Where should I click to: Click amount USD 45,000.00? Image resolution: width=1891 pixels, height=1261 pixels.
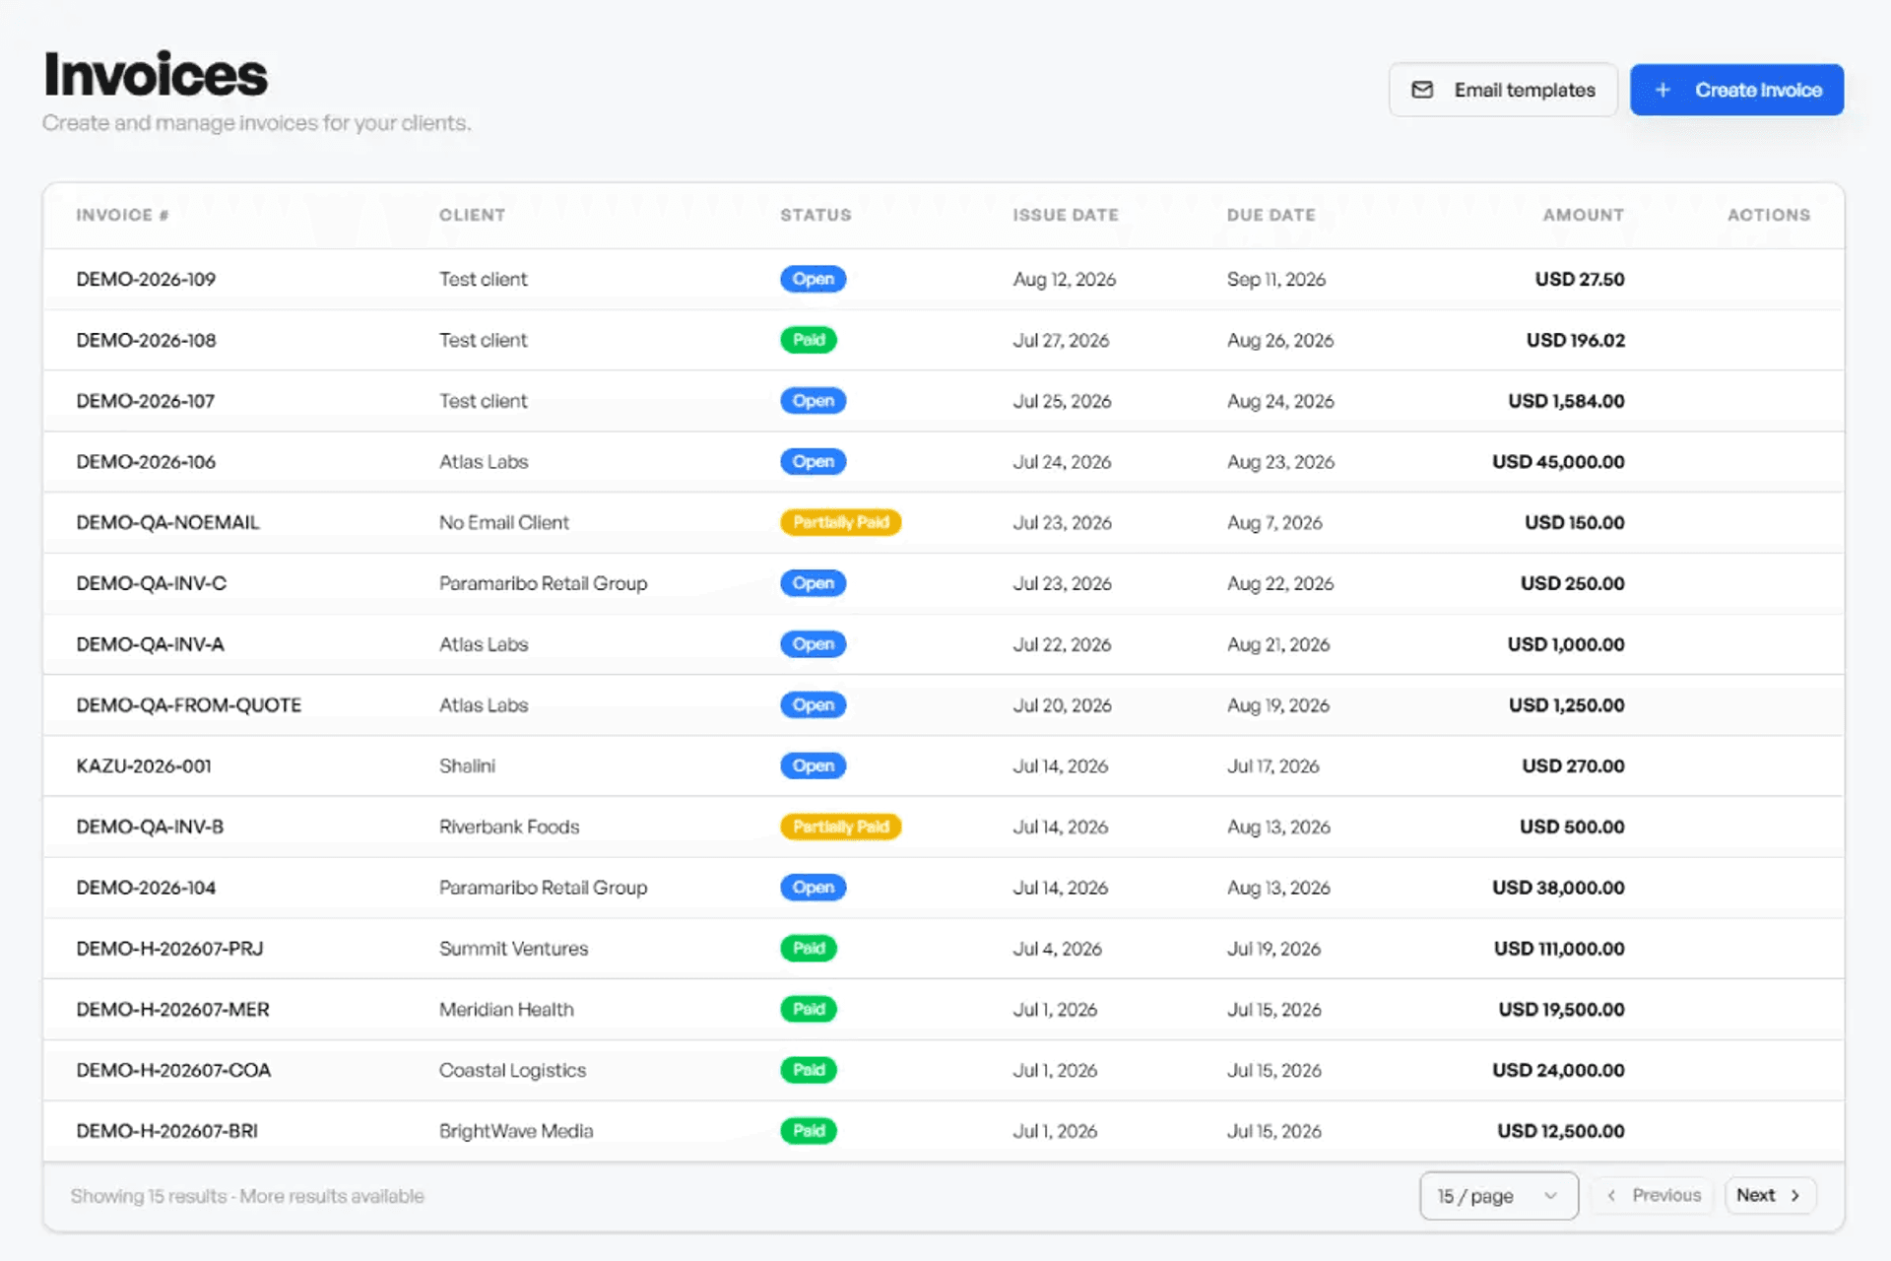point(1558,462)
